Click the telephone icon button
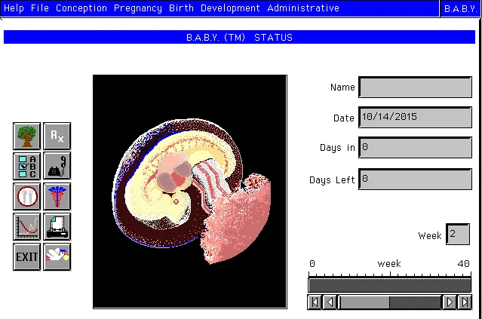This screenshot has width=482, height=319. click(x=57, y=166)
